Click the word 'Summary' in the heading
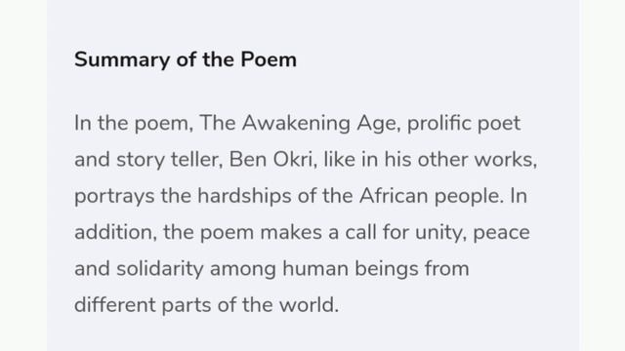 pyautogui.click(x=122, y=60)
